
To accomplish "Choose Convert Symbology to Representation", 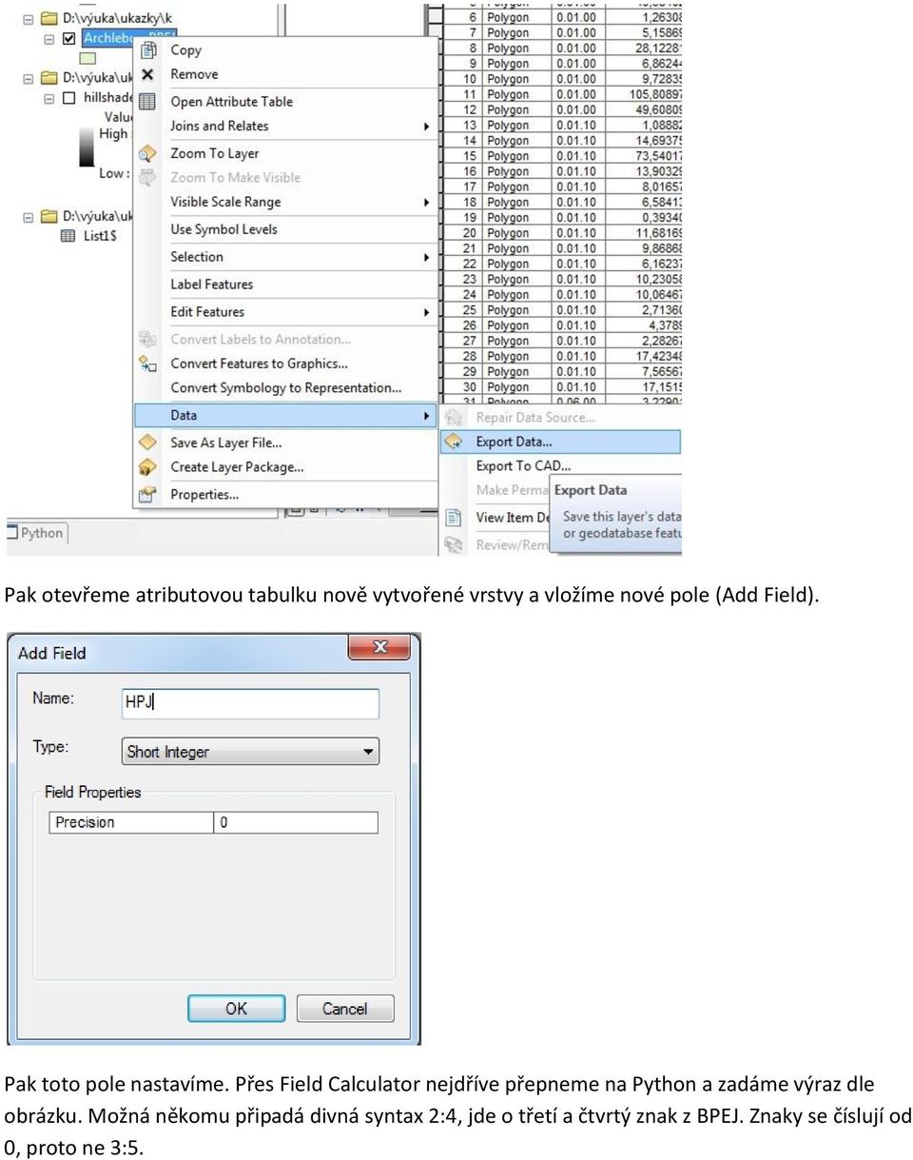I will click(285, 388).
